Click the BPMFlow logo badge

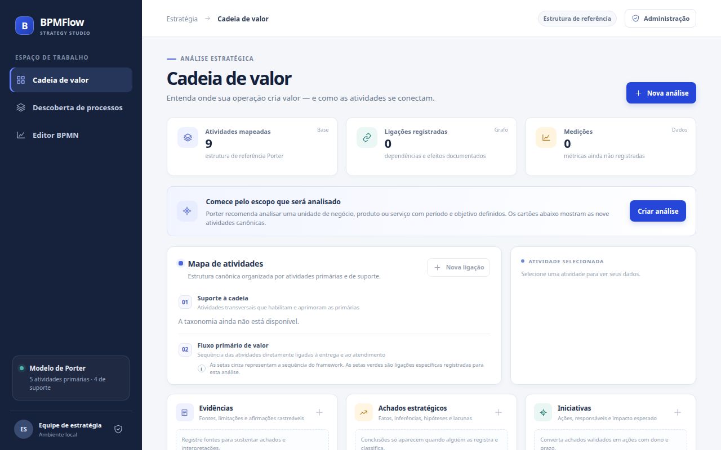[24, 25]
